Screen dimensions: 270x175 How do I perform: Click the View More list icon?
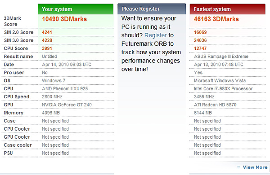pyautogui.click(x=238, y=167)
